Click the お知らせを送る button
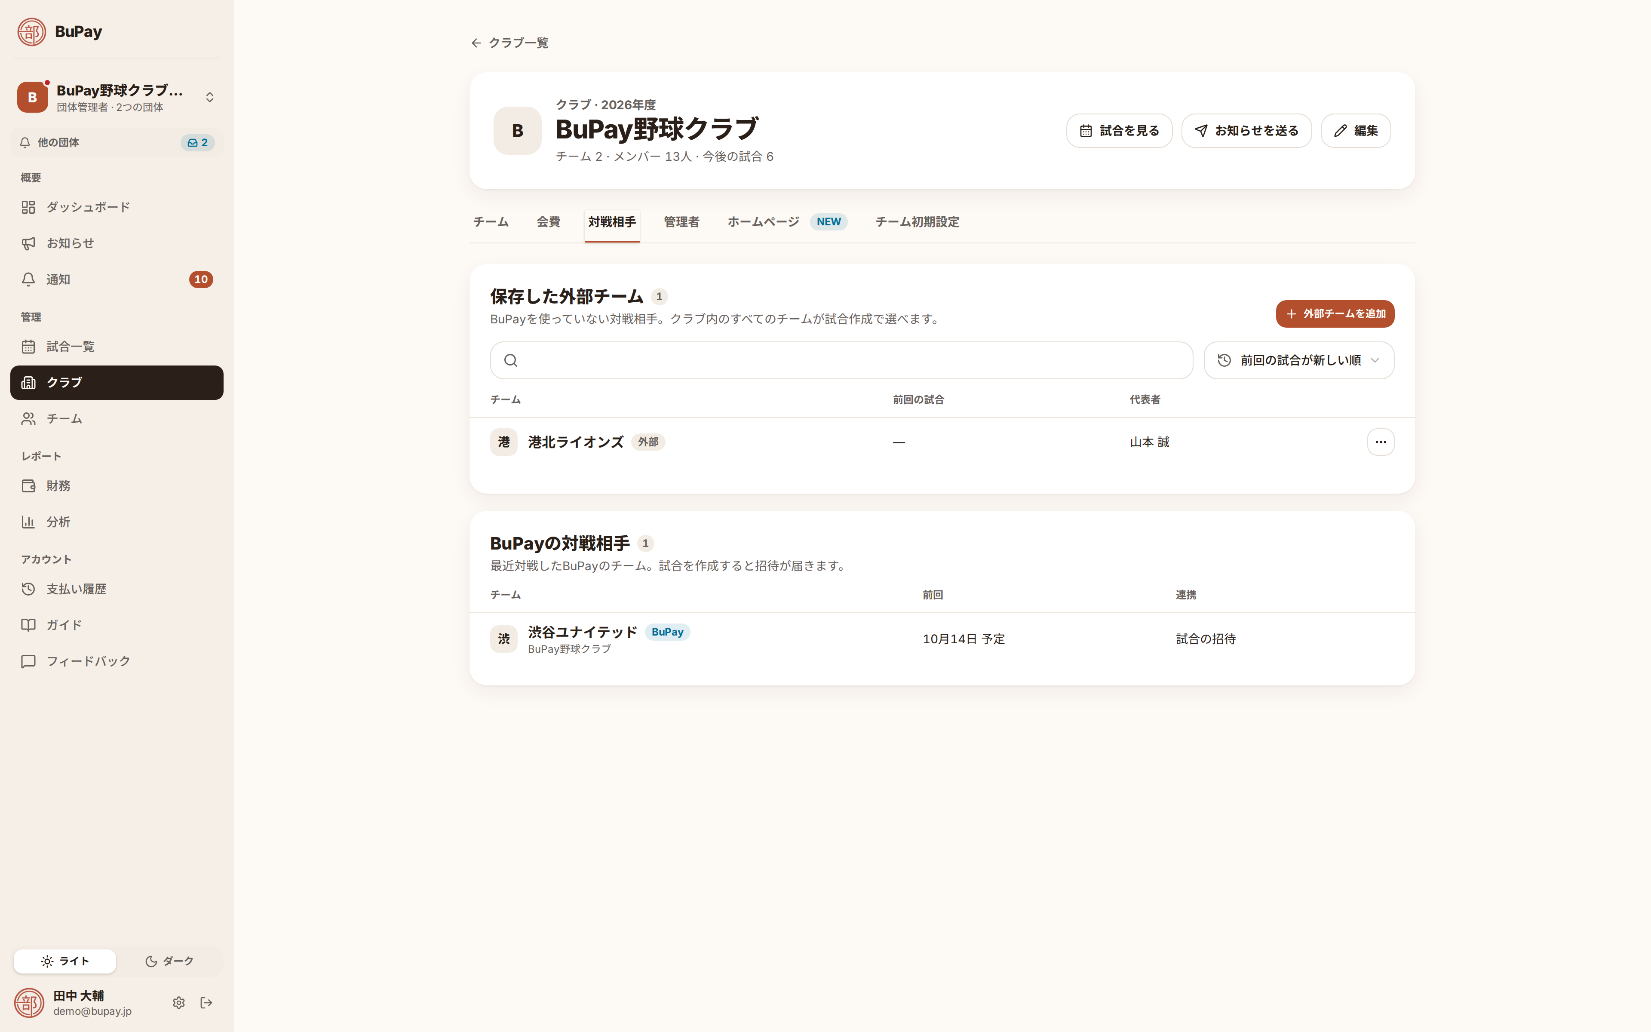This screenshot has width=1651, height=1032. click(x=1246, y=130)
